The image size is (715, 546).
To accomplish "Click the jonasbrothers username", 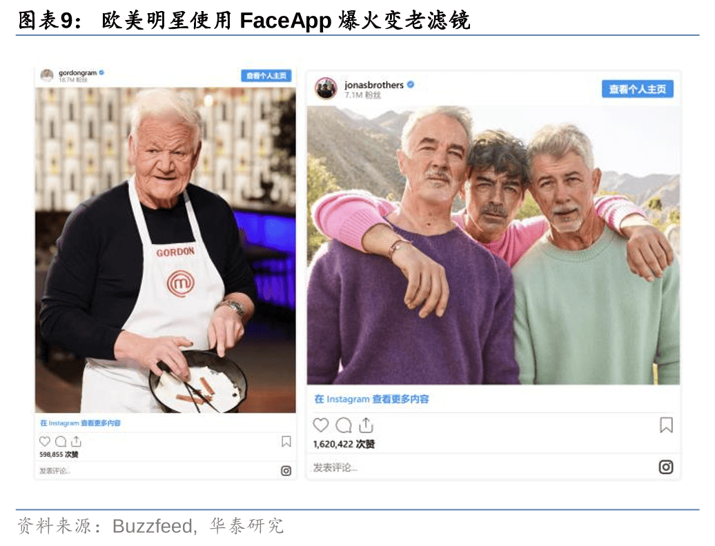I will (373, 85).
